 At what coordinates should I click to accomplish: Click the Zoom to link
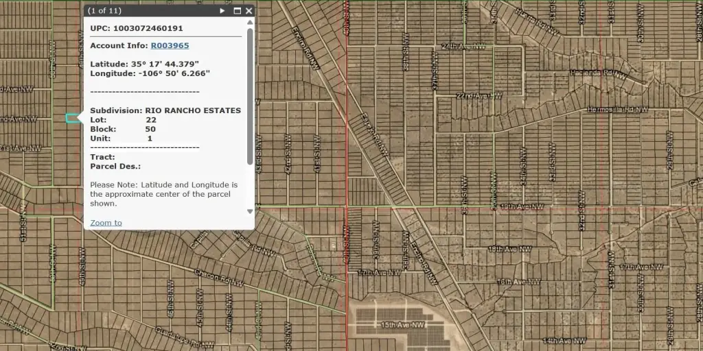click(106, 223)
